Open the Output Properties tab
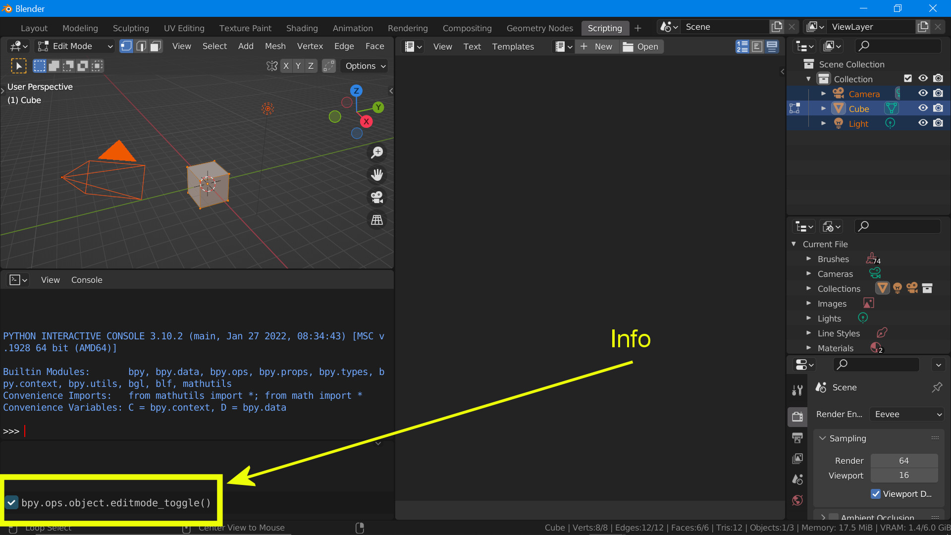951x535 pixels. pyautogui.click(x=797, y=438)
